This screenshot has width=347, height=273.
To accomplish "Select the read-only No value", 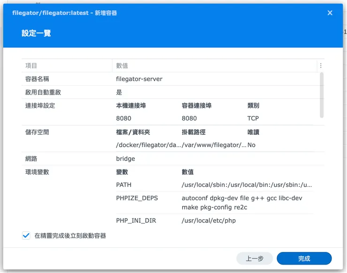I will (x=251, y=145).
